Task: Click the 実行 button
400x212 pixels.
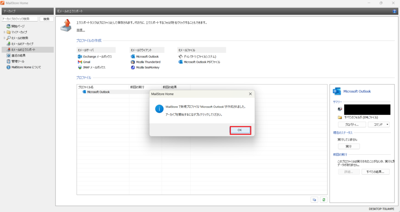Action: (x=349, y=146)
